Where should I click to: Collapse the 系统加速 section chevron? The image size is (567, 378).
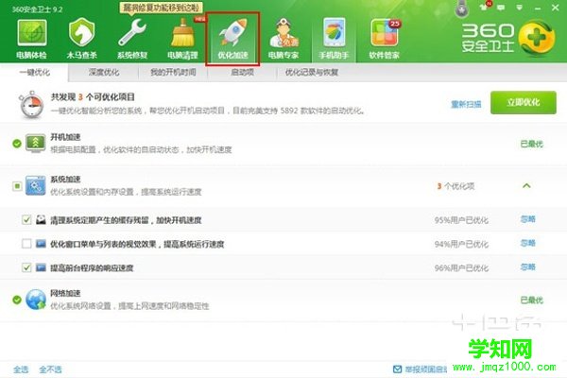coord(526,186)
